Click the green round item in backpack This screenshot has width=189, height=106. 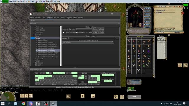[x=144, y=66]
